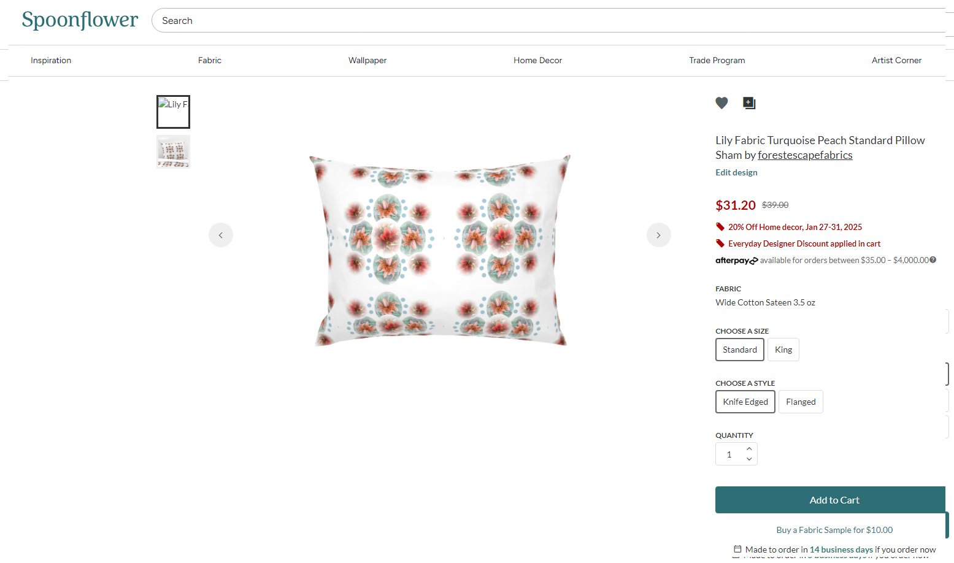
Task: Open Afterpay order limit info tooltip
Action: (933, 259)
